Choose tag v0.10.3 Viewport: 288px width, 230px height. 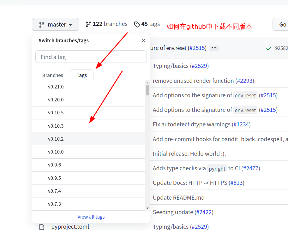[89, 126]
